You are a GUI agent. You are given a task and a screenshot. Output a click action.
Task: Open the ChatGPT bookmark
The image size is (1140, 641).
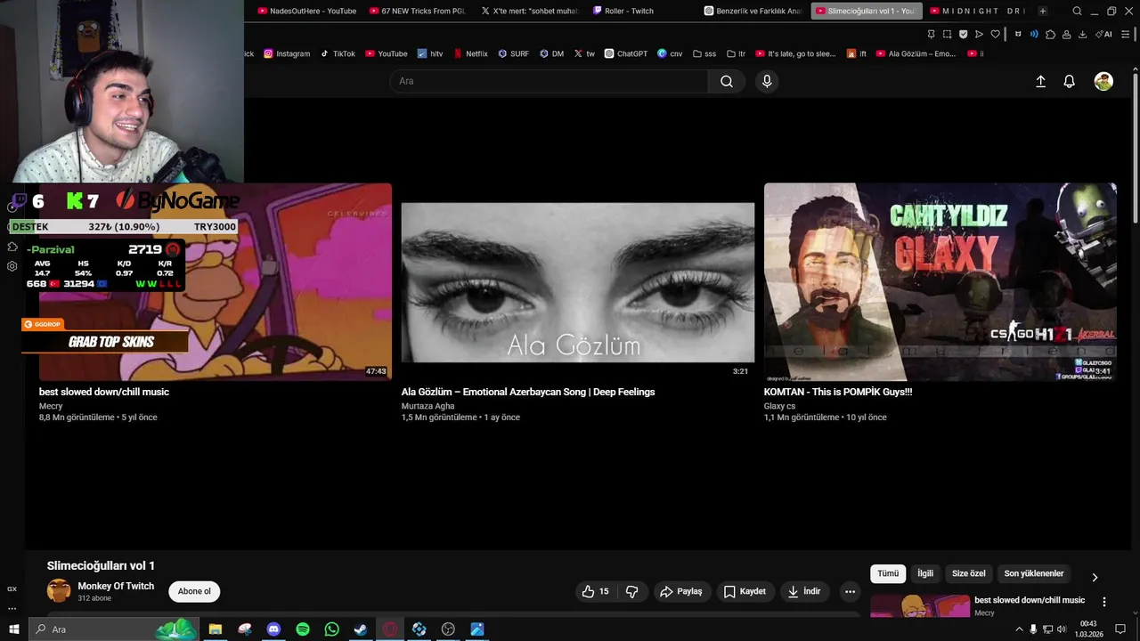(626, 53)
